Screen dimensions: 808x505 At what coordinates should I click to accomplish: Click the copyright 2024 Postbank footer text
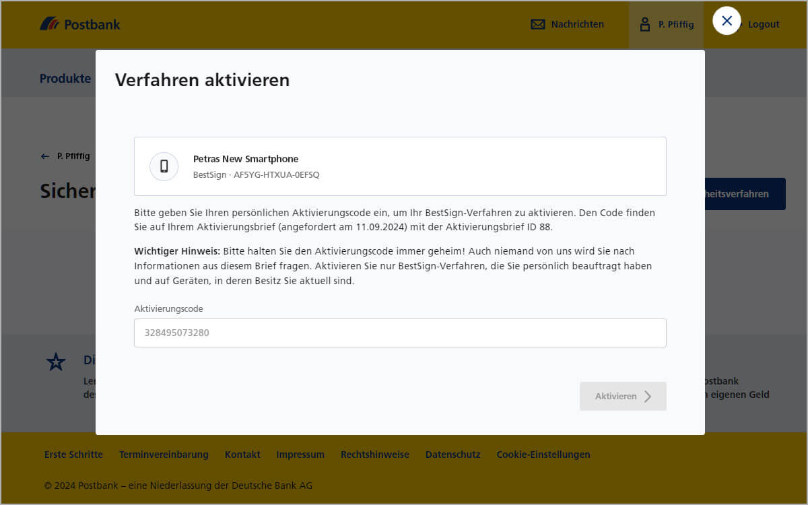[x=178, y=485]
